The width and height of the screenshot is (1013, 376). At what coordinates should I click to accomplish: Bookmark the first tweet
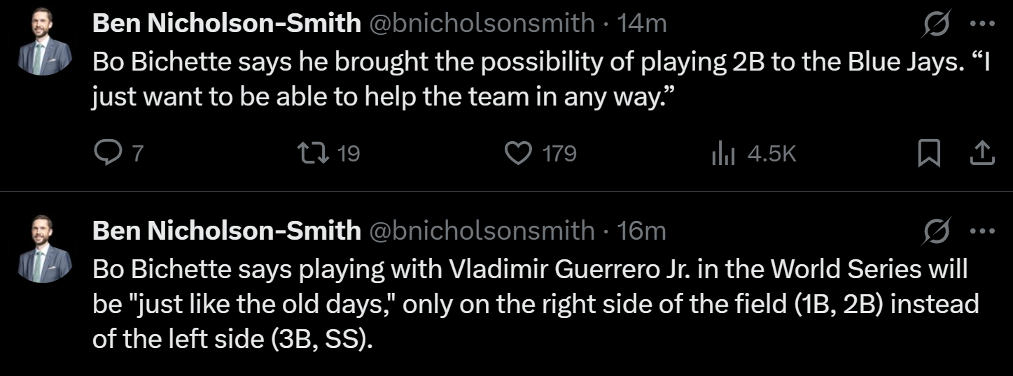(x=928, y=154)
